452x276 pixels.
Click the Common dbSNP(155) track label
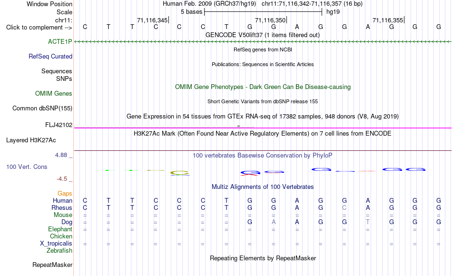42,108
